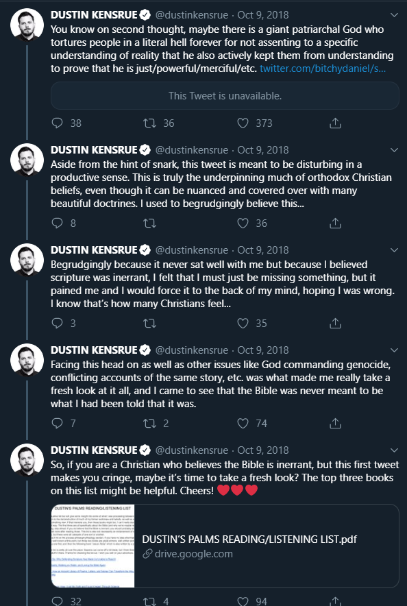Screen dimensions: 407x606
Task: Open the chevron menu on 'So, if you are' tweet
Action: coord(394,450)
